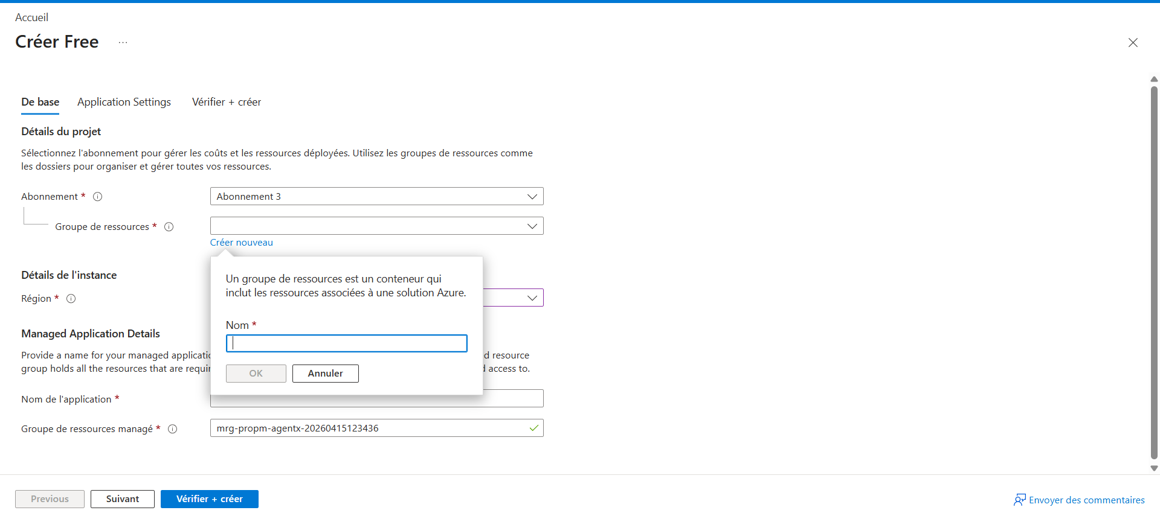Go to the Vérifier + créer tab
1160x519 pixels.
(x=227, y=102)
